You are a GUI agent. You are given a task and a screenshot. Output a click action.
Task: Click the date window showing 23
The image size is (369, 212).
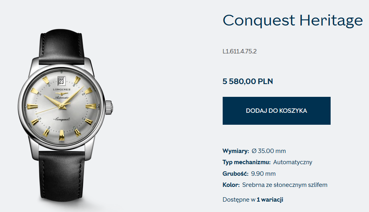coord(62,81)
